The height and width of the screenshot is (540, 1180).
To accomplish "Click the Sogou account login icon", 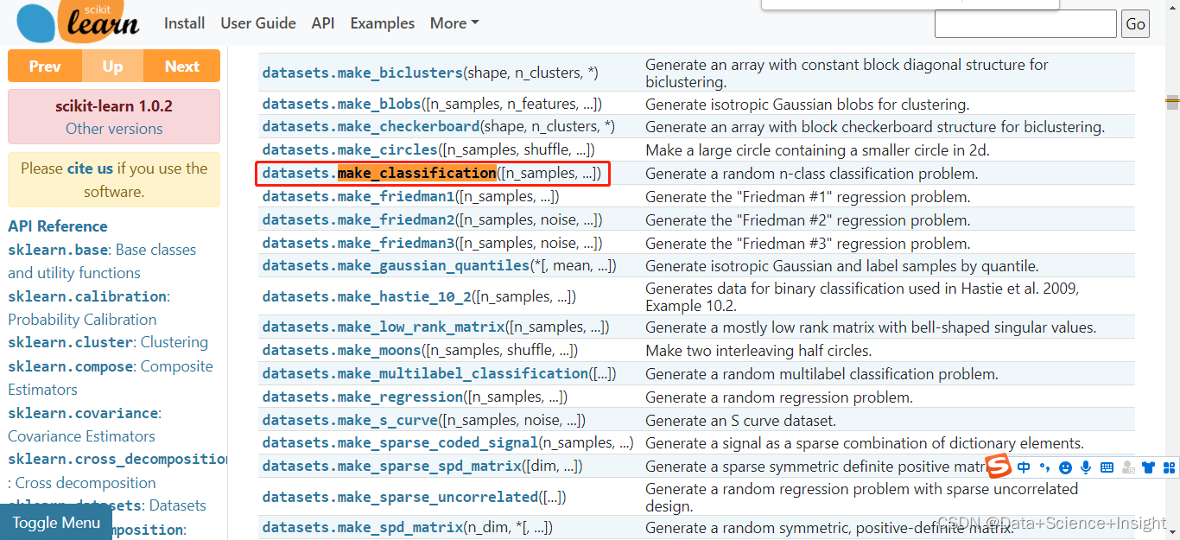I will [x=1128, y=467].
